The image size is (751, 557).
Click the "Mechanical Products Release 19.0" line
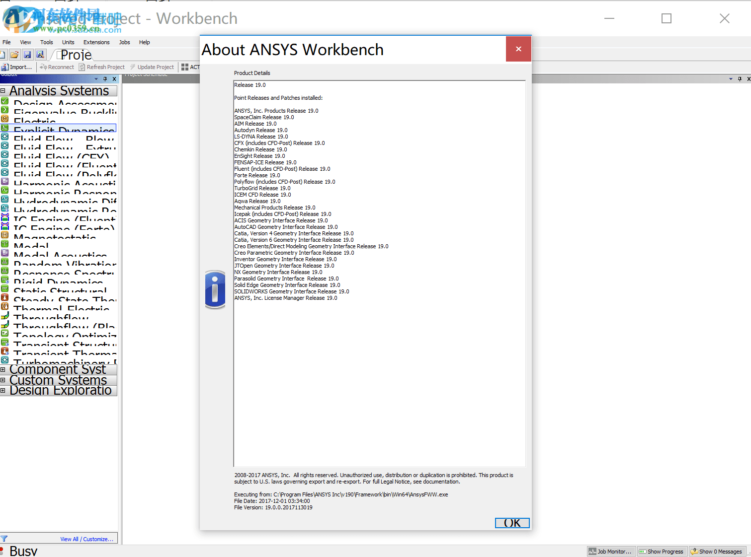pyautogui.click(x=275, y=208)
